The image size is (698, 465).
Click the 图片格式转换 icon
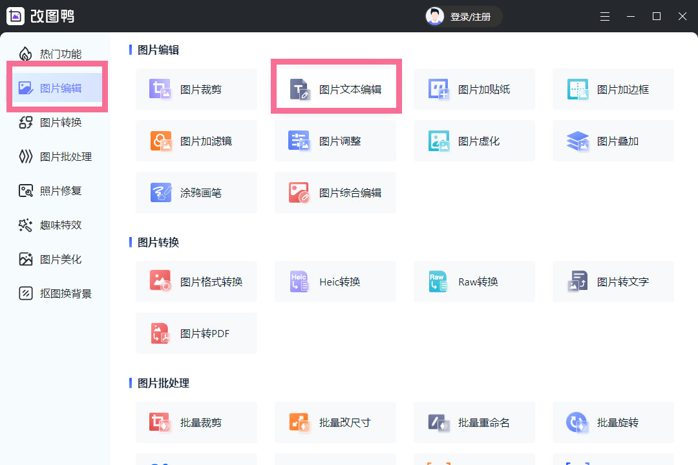[160, 281]
